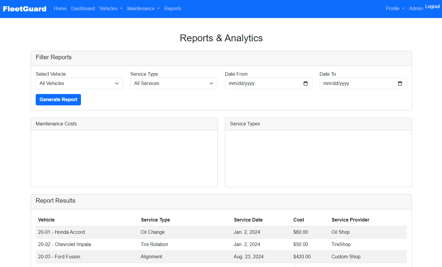Viewport: 442px width, 267px height.
Task: Navigate to the Dashboard
Action: click(x=83, y=9)
